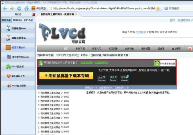Open Flvcd官方微博 in the sidebar

[x=18, y=86]
